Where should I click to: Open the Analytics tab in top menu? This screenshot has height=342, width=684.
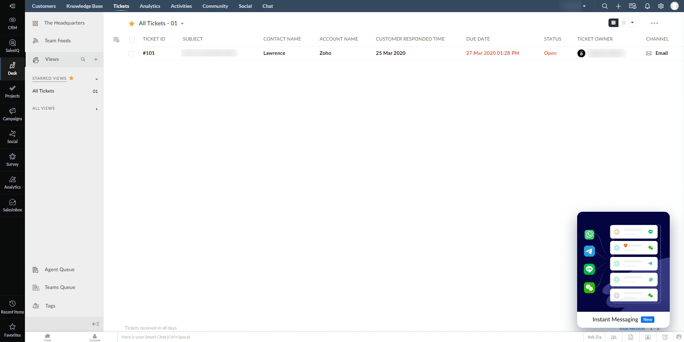[x=150, y=6]
